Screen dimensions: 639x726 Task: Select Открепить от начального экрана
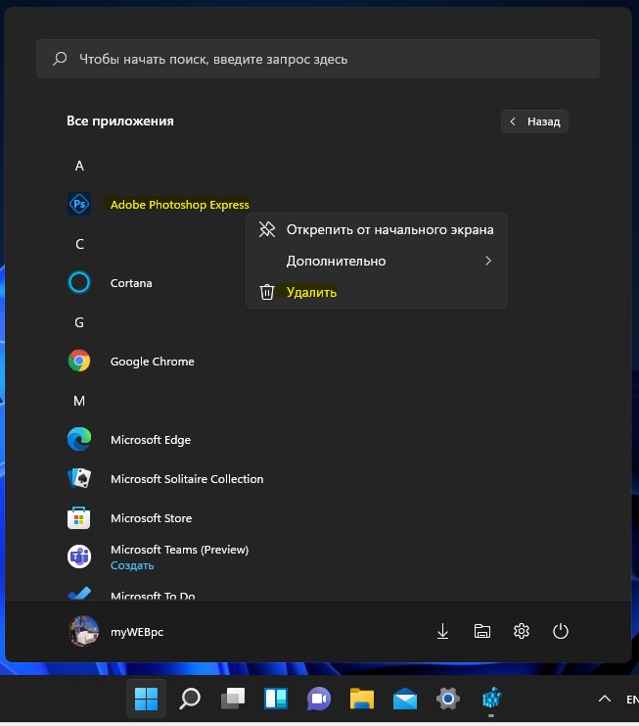(x=377, y=229)
